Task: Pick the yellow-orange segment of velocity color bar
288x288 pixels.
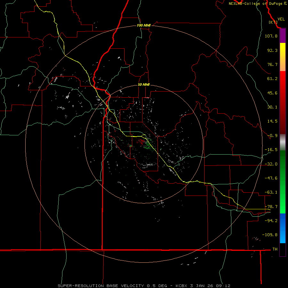Action: [283, 57]
